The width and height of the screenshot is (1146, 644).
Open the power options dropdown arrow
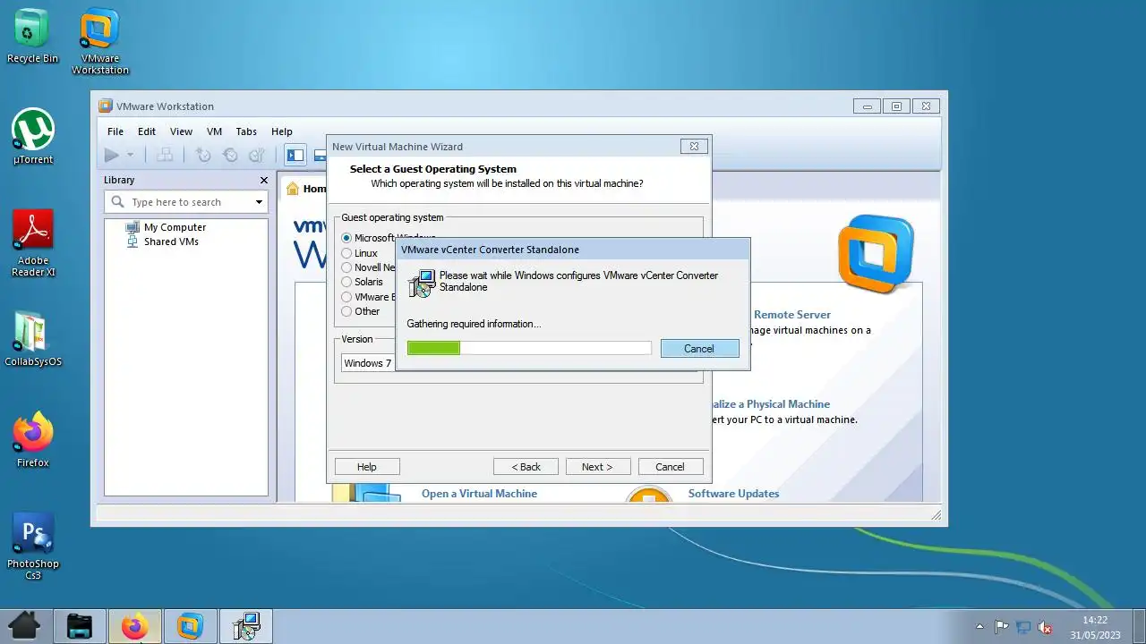pos(130,156)
